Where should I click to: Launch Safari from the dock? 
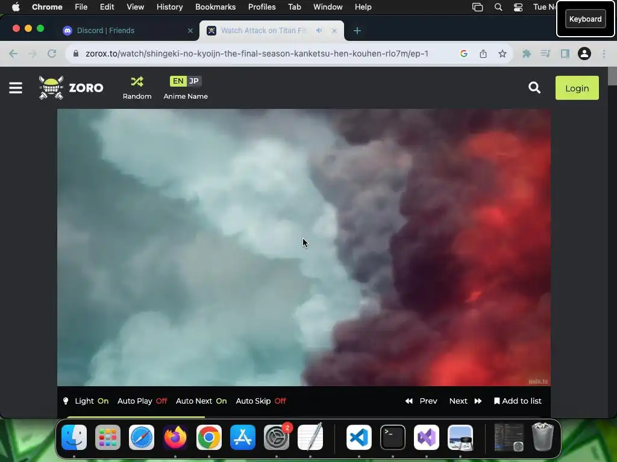coord(142,437)
